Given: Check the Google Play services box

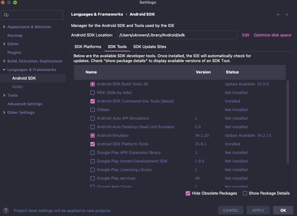Looking at the screenshot, I should (93, 178).
